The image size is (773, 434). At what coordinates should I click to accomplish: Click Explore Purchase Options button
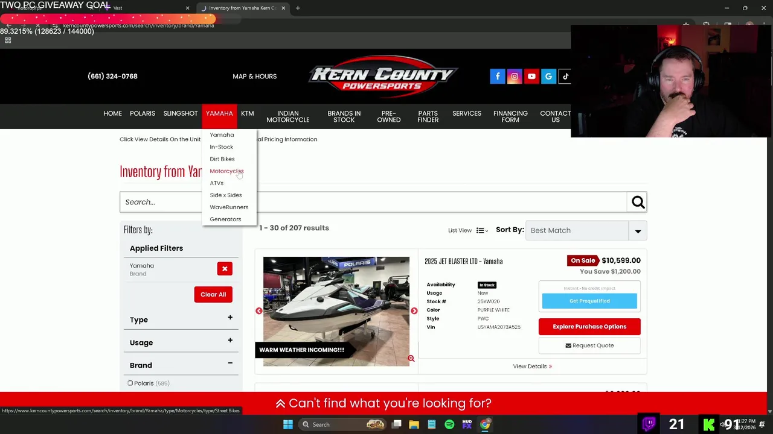589,327
